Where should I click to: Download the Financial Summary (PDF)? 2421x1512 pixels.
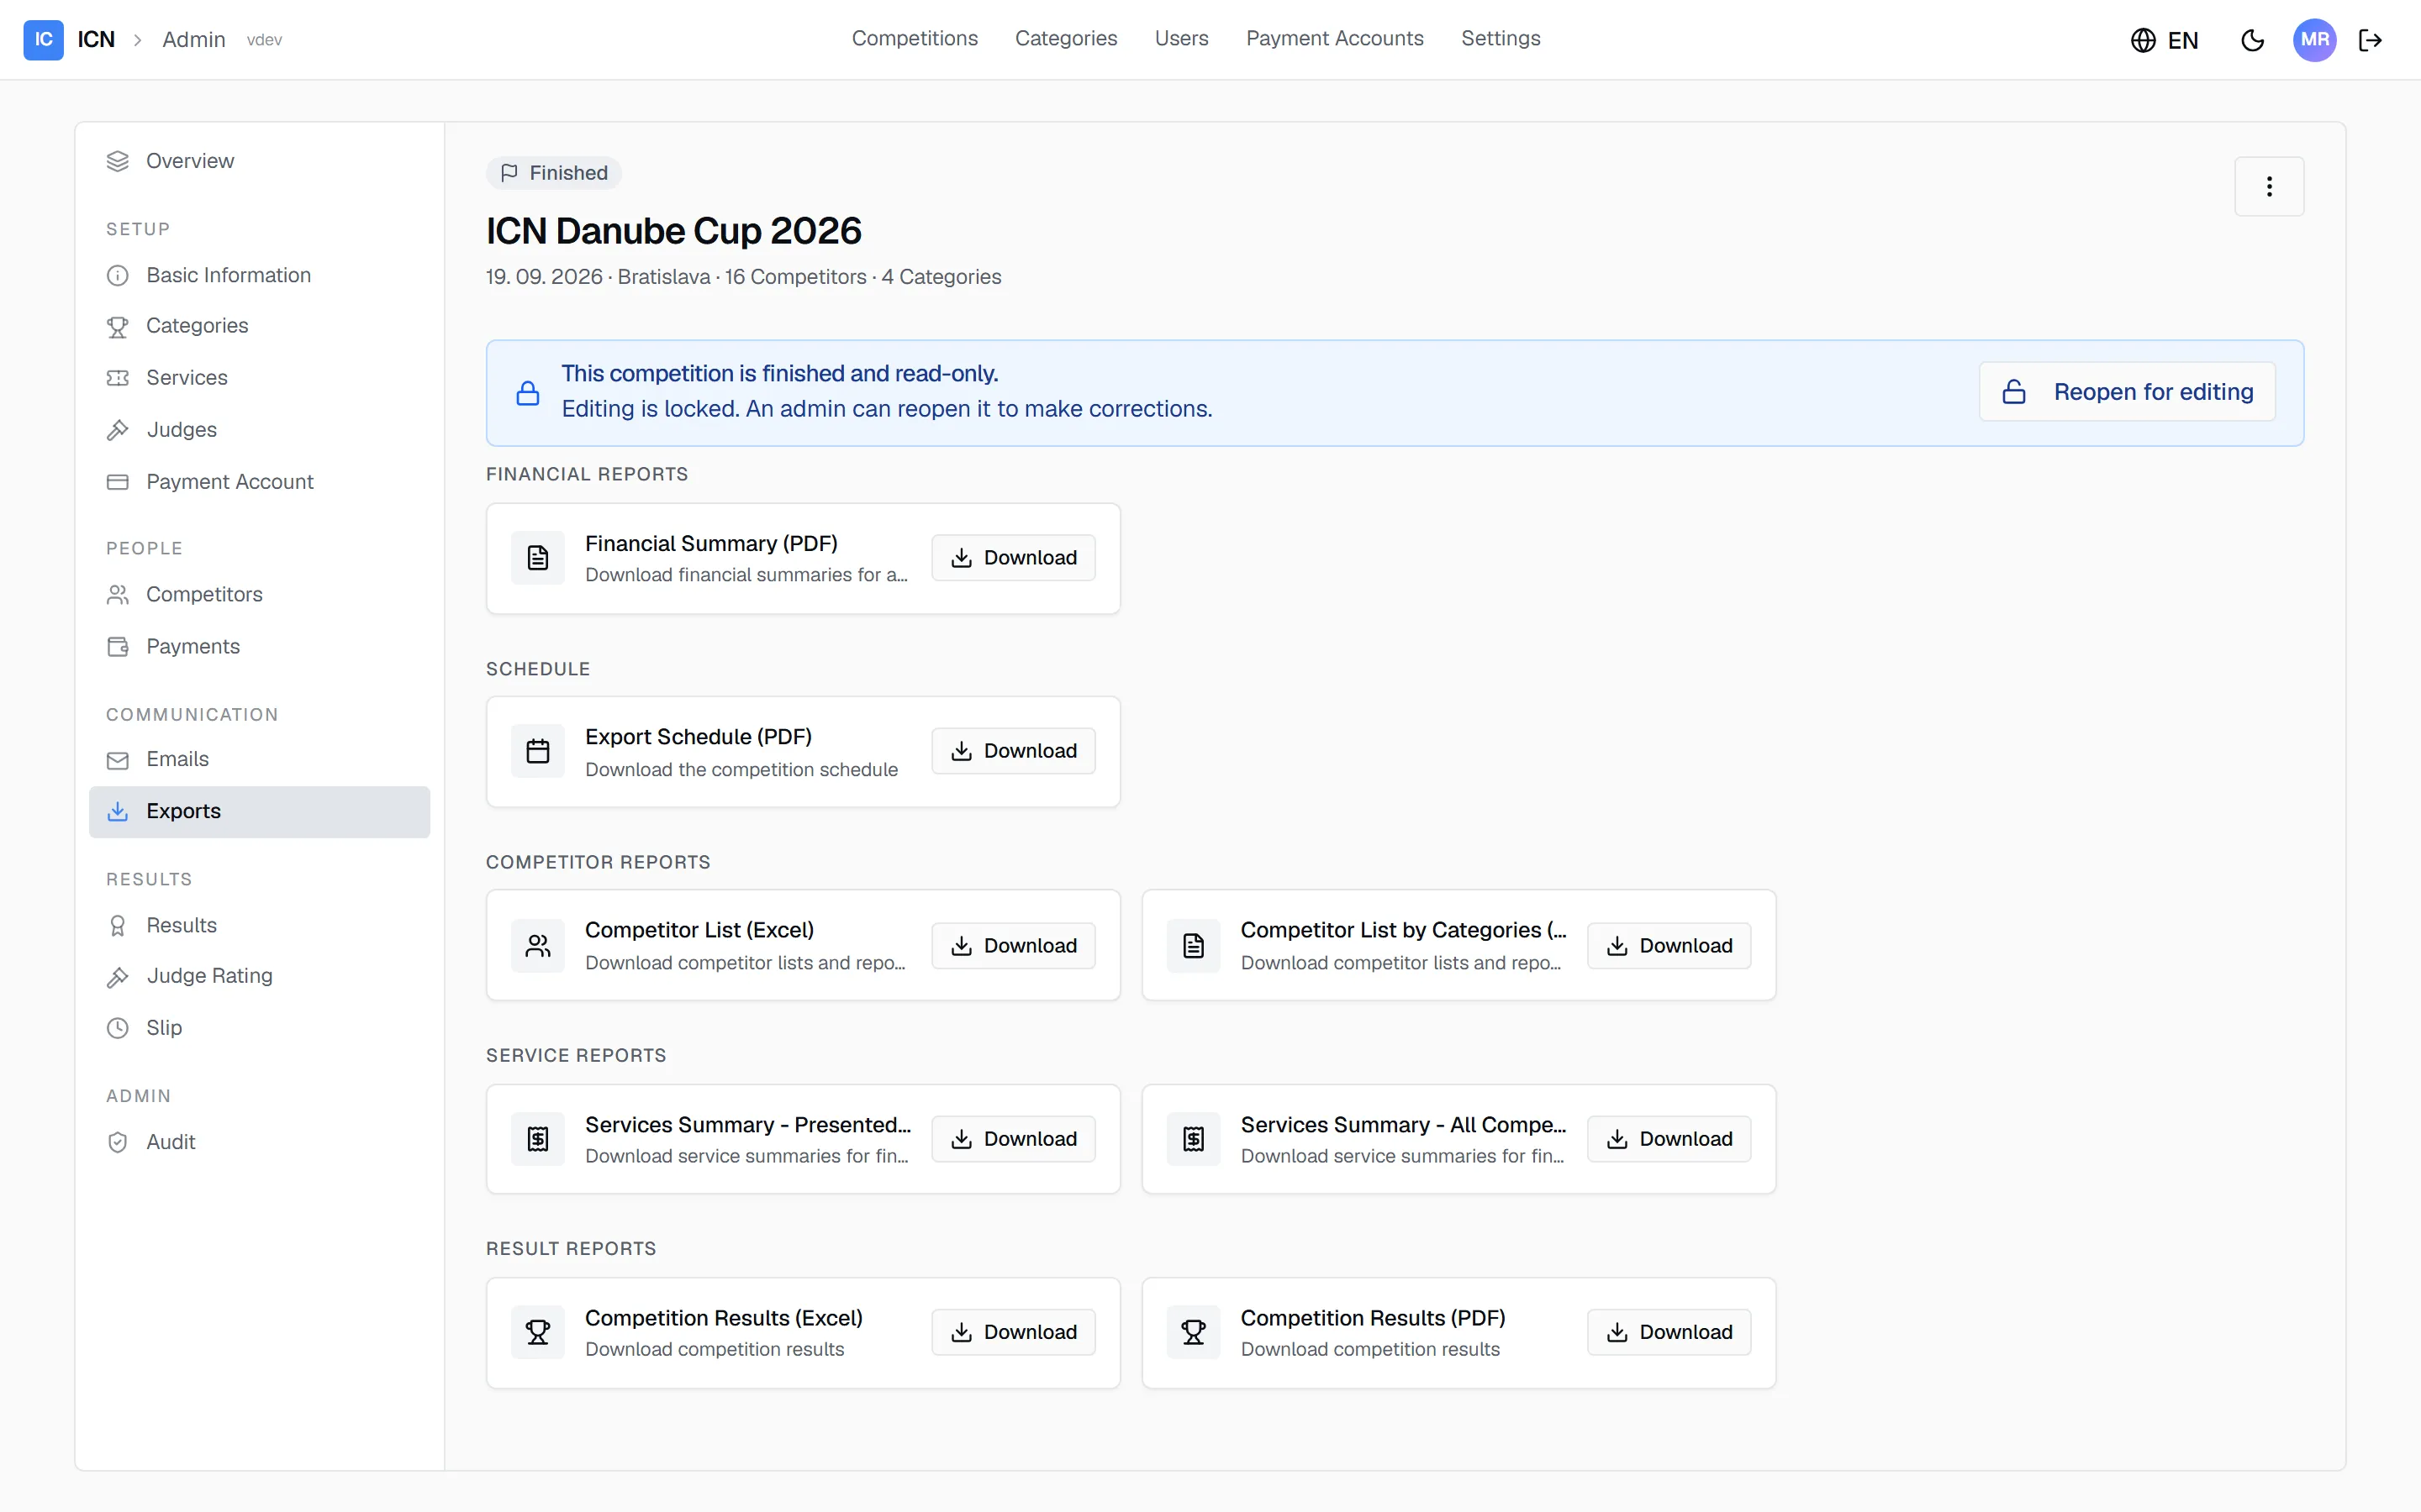(1014, 558)
